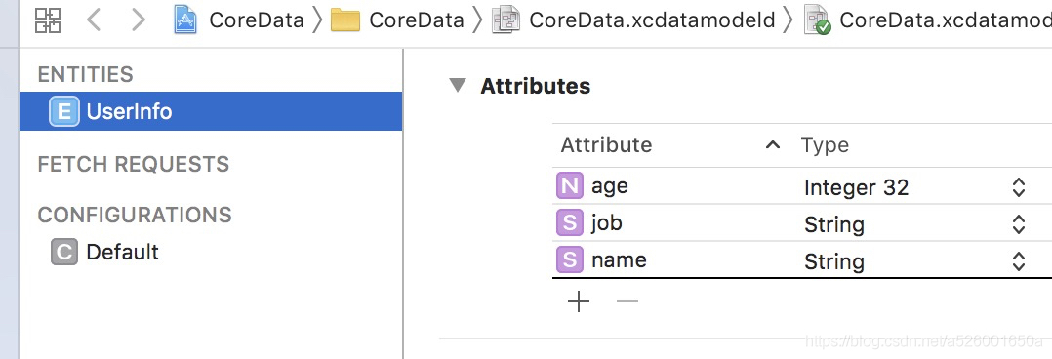Click the data model icon with green checkmark

(x=818, y=20)
